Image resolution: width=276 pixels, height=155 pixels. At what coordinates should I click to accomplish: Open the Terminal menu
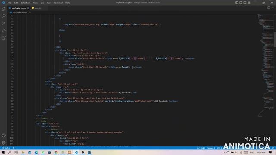58,3
